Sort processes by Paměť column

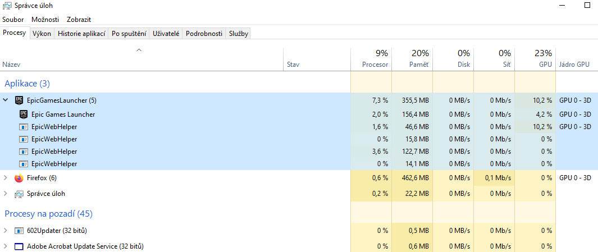(419, 65)
